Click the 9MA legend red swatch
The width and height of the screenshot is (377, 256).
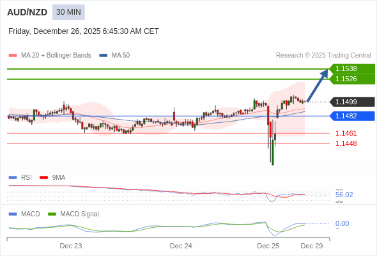click(x=43, y=178)
